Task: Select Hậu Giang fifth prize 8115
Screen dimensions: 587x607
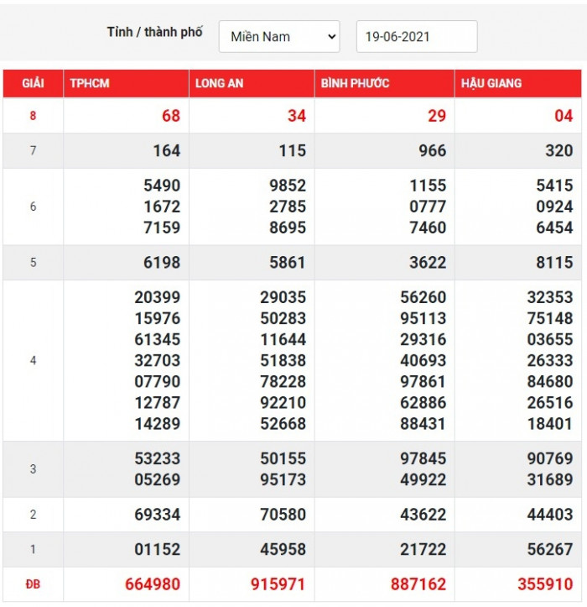Action: (554, 263)
